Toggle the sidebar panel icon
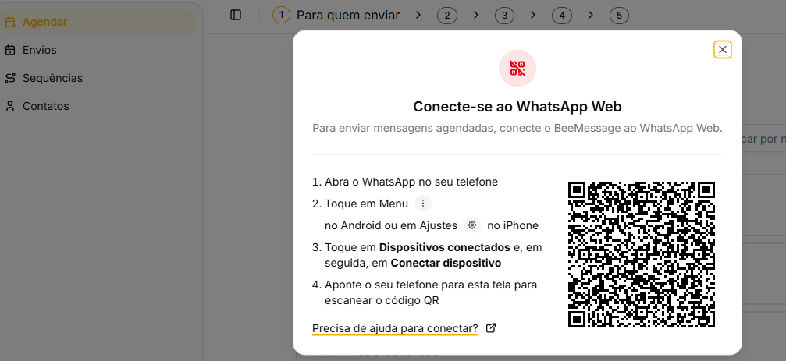The height and width of the screenshot is (361, 786). (x=236, y=15)
